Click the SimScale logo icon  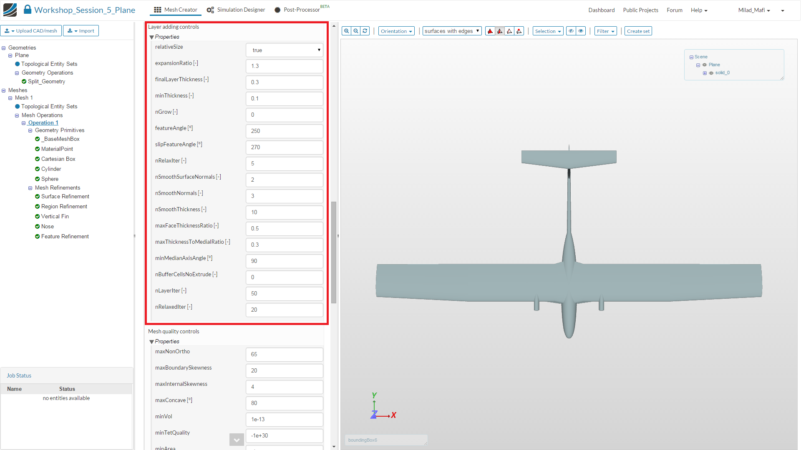tap(10, 10)
